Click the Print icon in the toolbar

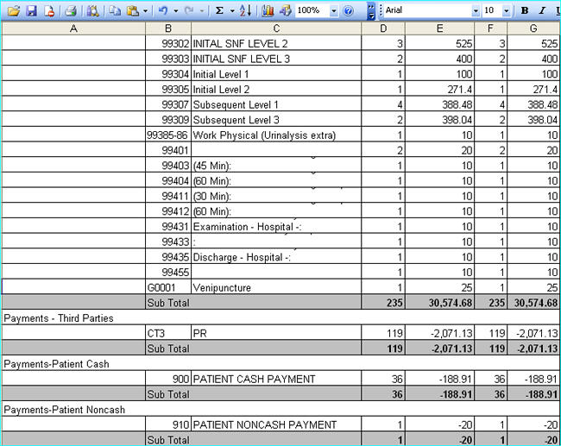coord(71,10)
